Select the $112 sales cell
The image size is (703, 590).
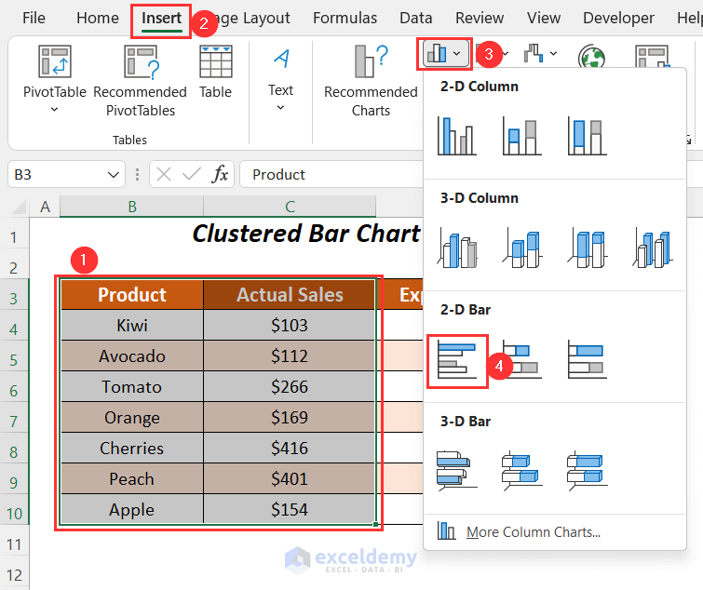click(290, 355)
